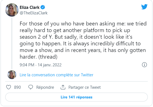The height and width of the screenshot is (107, 153).
Task: Click the 'Lire 141 réponses' button
Action: 76,97
